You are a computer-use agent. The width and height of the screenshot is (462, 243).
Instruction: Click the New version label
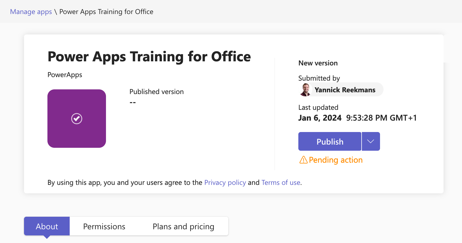[x=318, y=63]
